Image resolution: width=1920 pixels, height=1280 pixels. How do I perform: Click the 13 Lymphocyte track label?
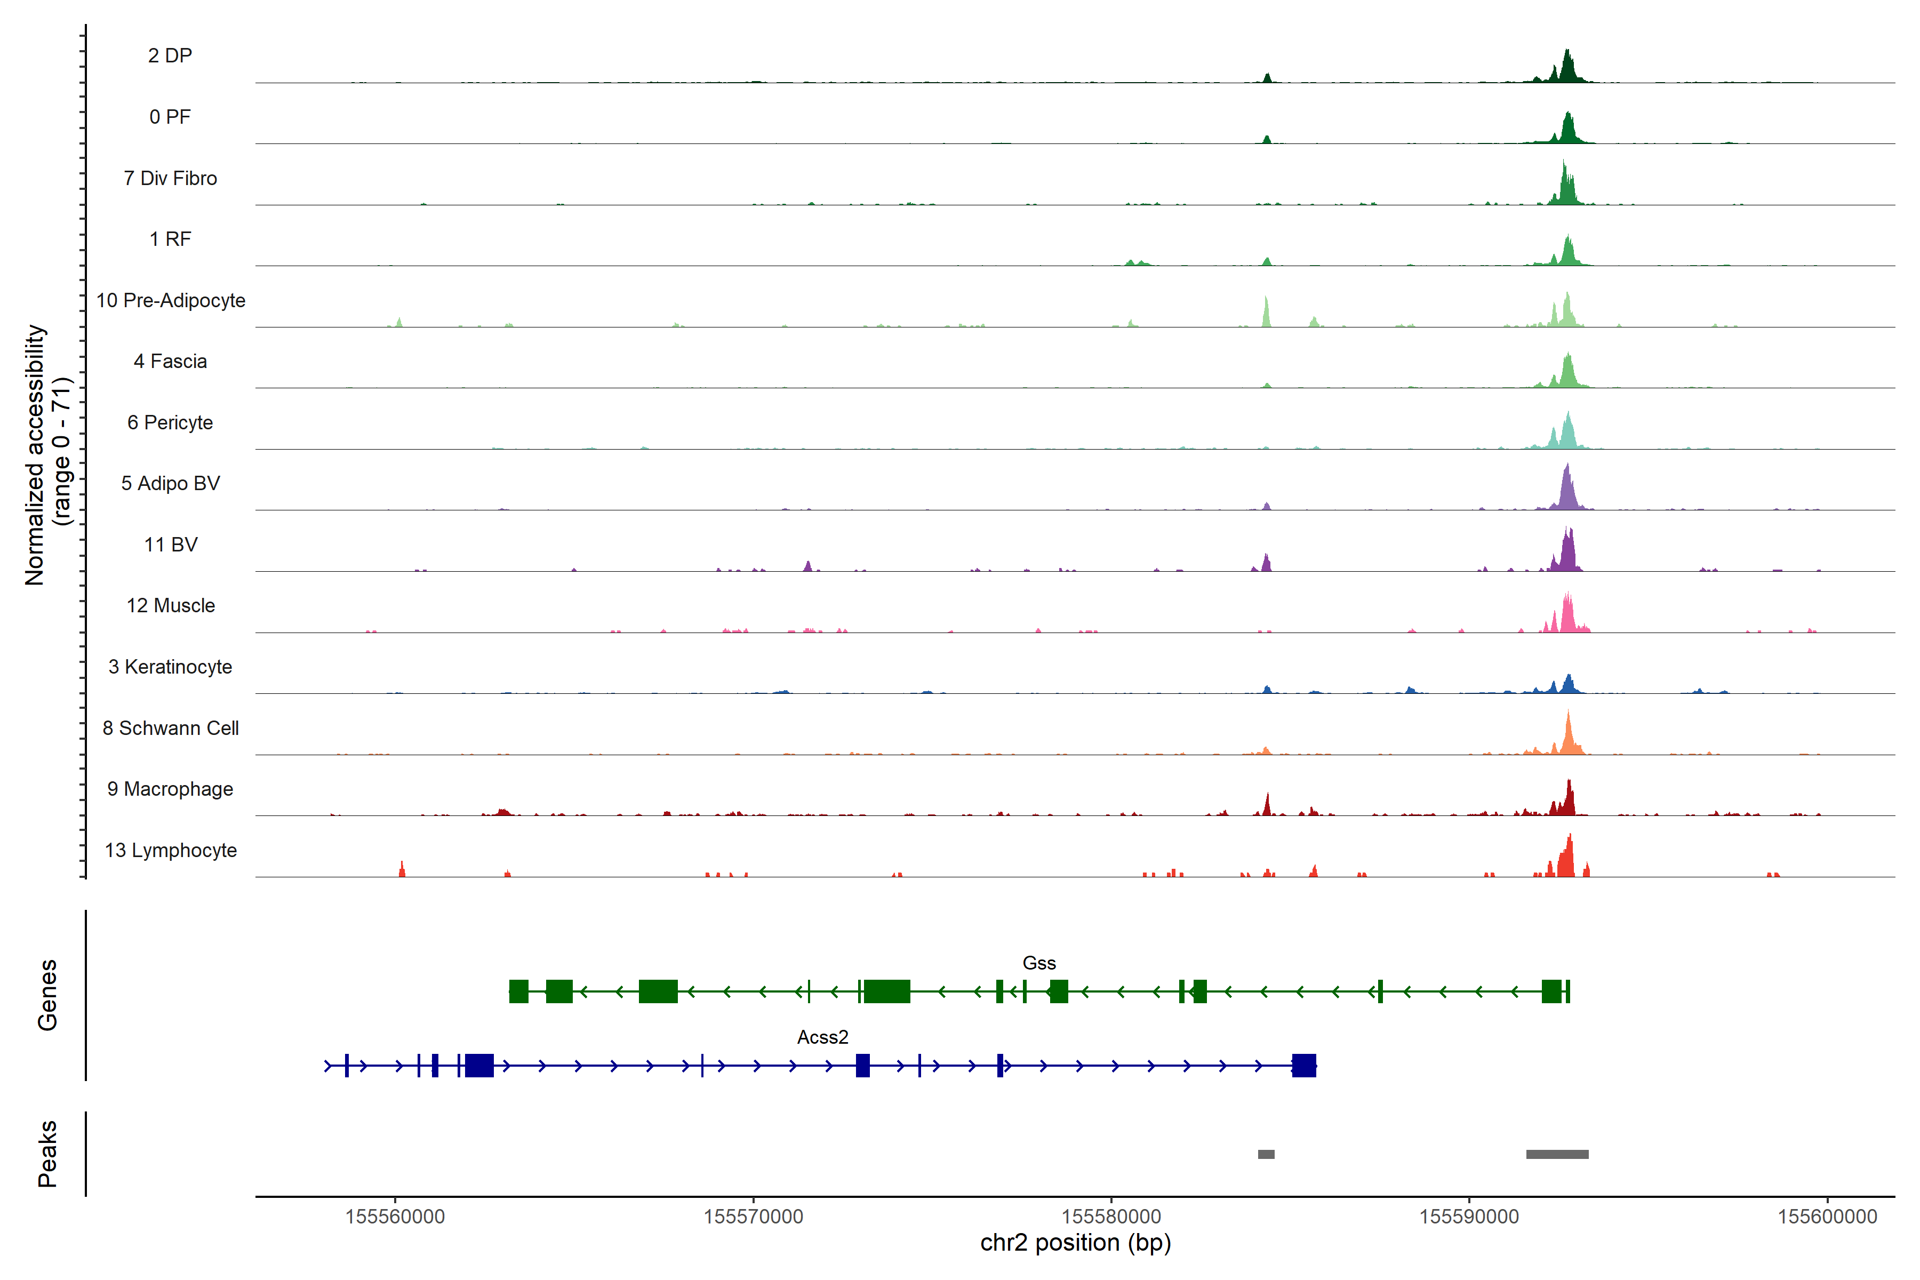171,850
